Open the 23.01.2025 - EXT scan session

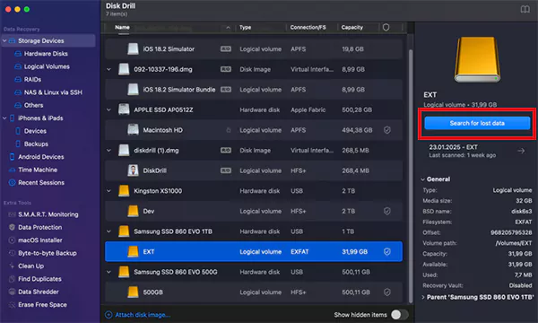coord(477,151)
